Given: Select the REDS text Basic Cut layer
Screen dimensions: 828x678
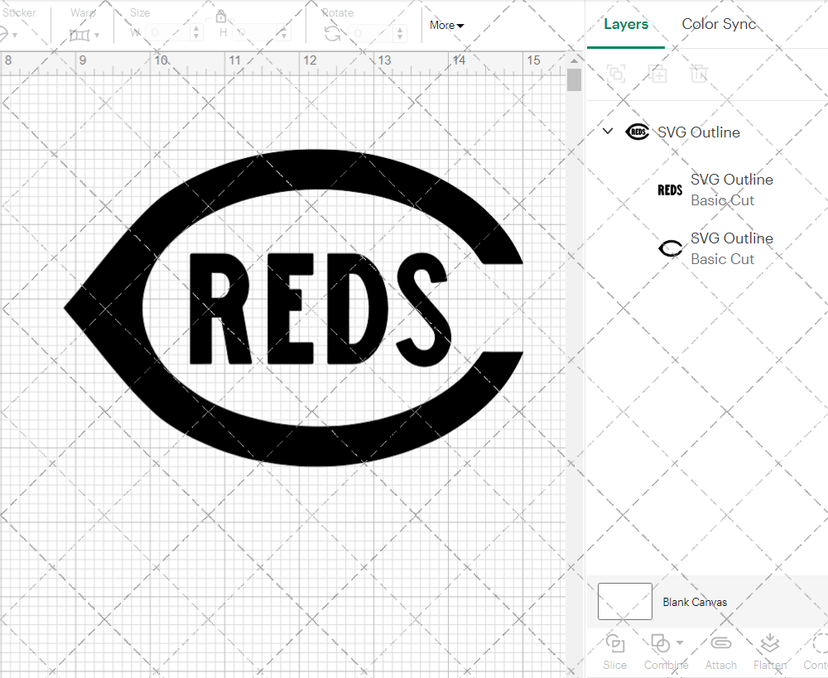Looking at the screenshot, I should point(732,190).
